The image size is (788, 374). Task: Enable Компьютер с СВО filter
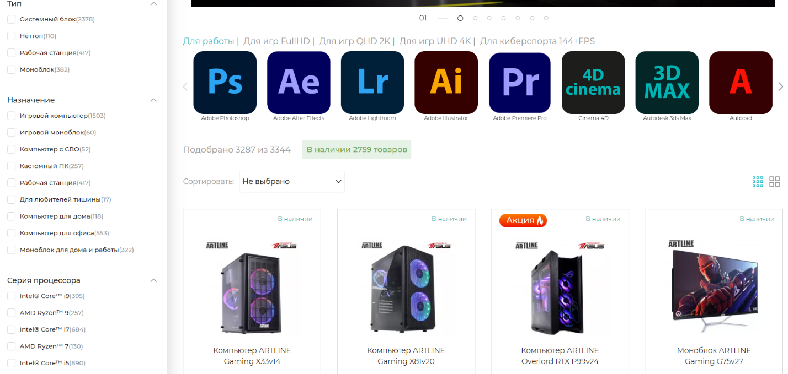tap(11, 149)
